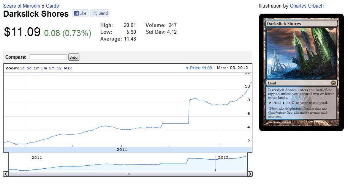Click the Darkslick Shores card image
Viewport: 348px width, 185px height.
pyautogui.click(x=301, y=72)
